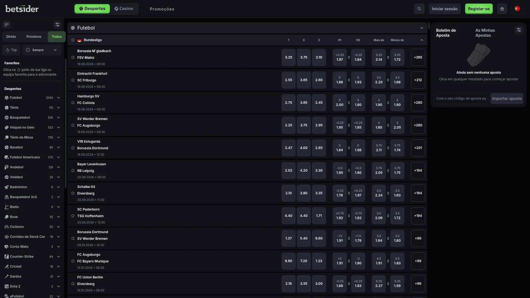Select the Top filter button
Screen dimensions: 530x298
pyautogui.click(x=11, y=50)
